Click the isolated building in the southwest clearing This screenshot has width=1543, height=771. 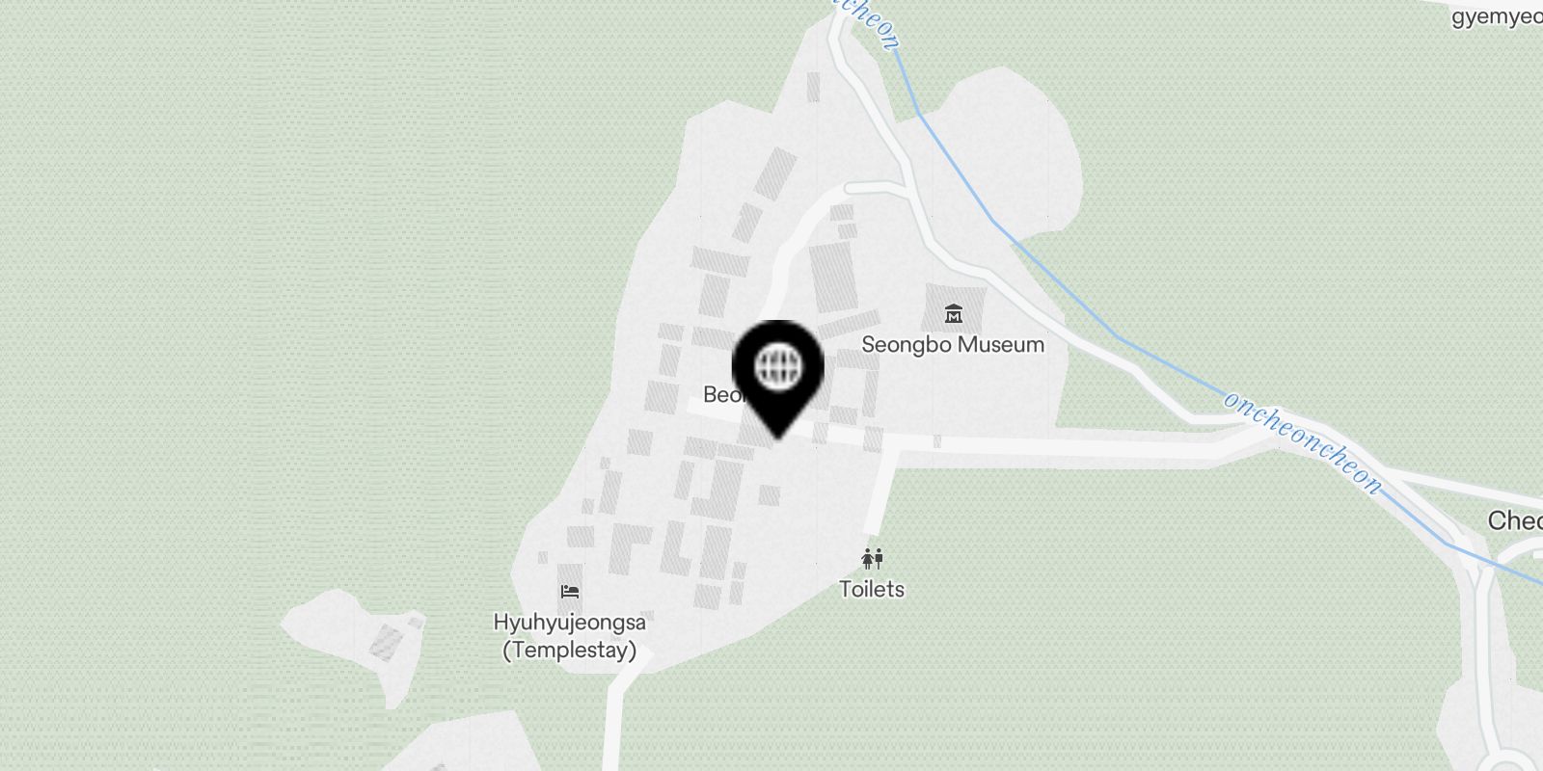point(388,641)
